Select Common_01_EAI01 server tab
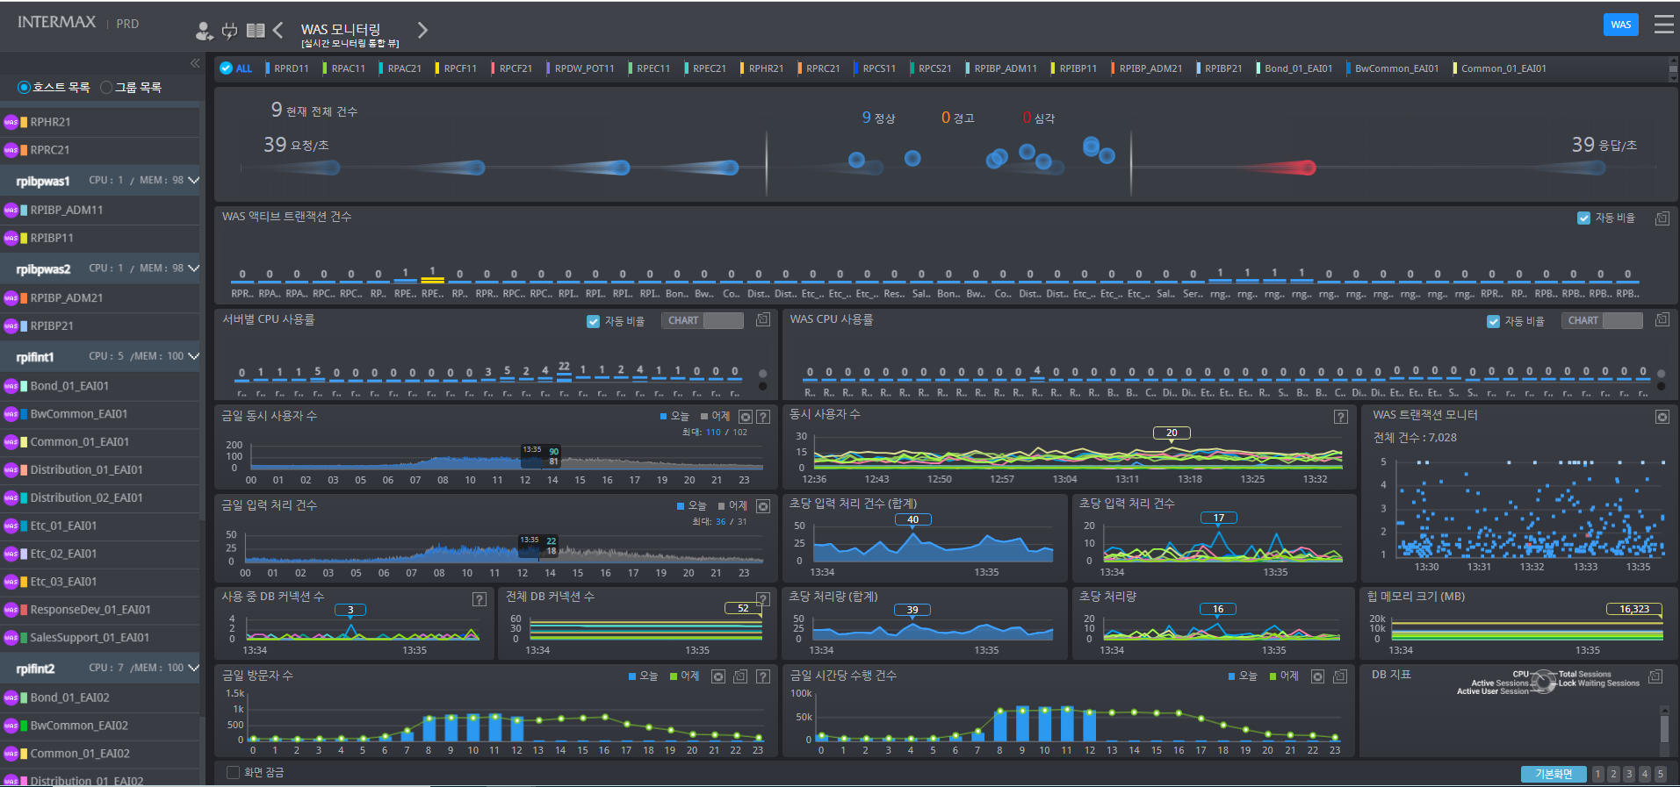Screen dimensions: 1680x787 pyautogui.click(x=1500, y=68)
